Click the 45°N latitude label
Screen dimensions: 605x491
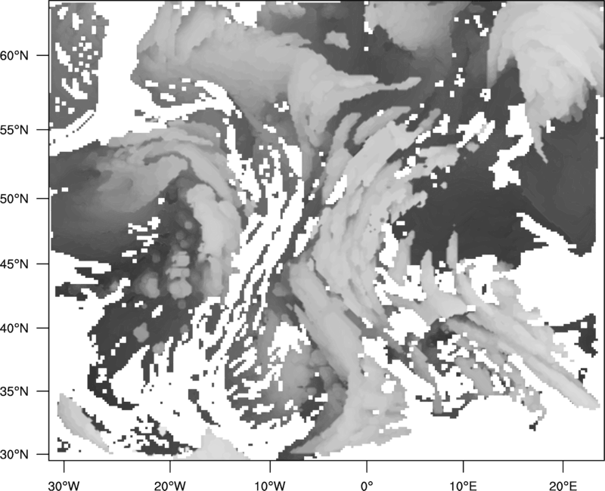pyautogui.click(x=14, y=264)
